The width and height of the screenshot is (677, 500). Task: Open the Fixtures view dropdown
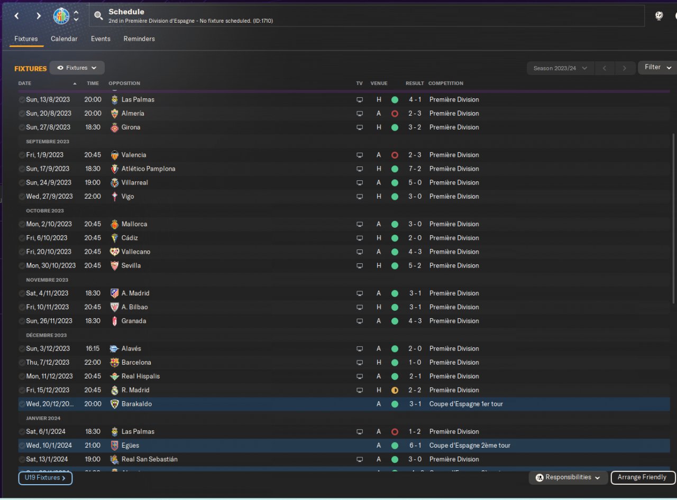pos(77,68)
